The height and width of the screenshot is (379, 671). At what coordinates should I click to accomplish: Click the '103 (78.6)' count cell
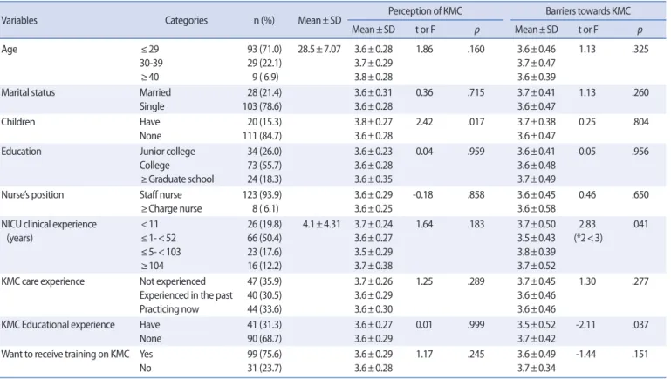click(x=263, y=106)
